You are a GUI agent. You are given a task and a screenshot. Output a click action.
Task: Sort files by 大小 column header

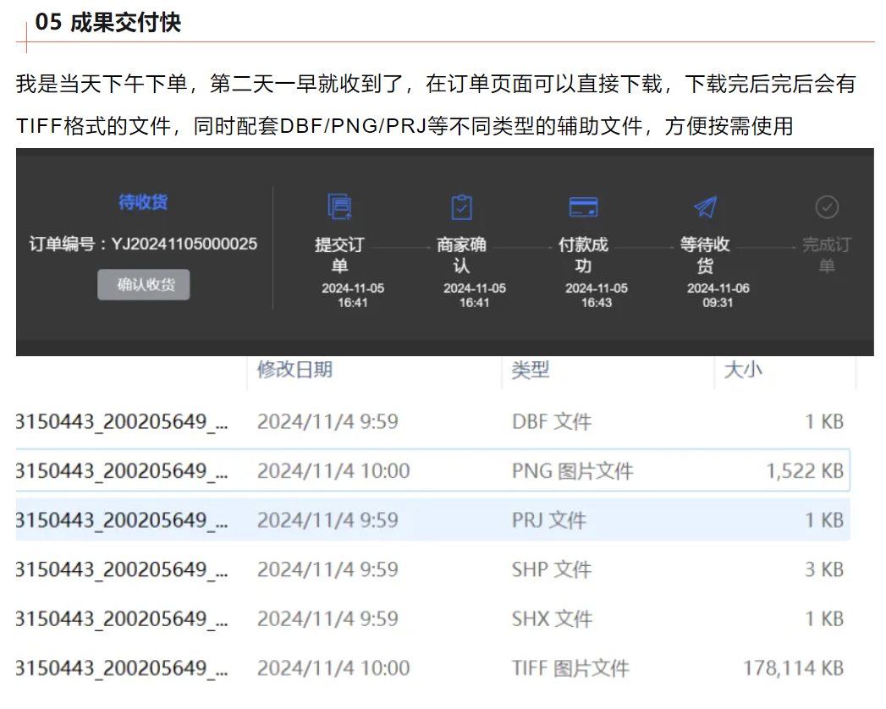click(743, 370)
